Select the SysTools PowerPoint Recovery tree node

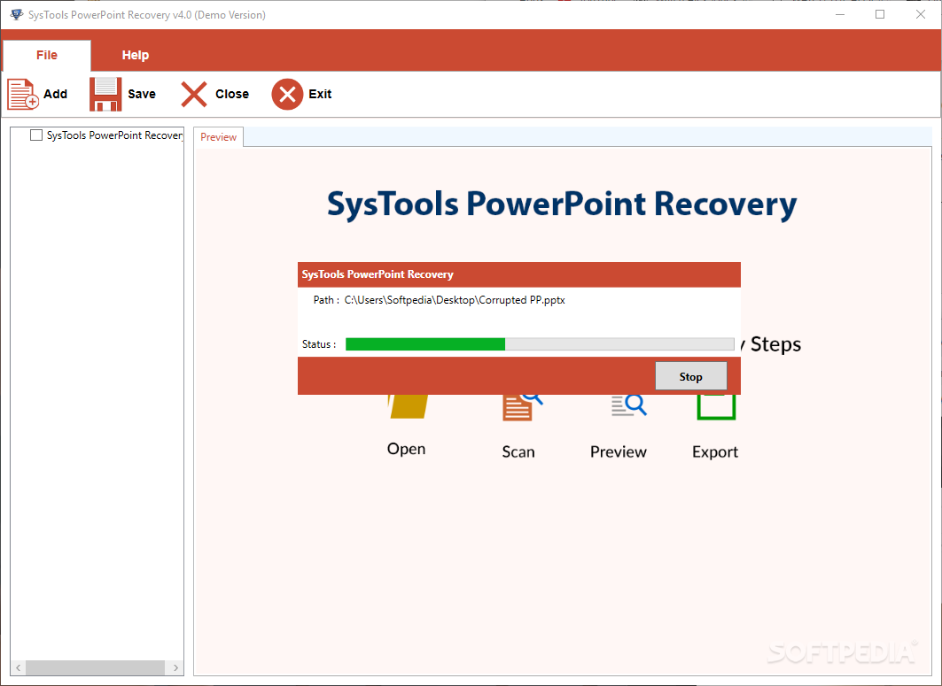click(114, 135)
